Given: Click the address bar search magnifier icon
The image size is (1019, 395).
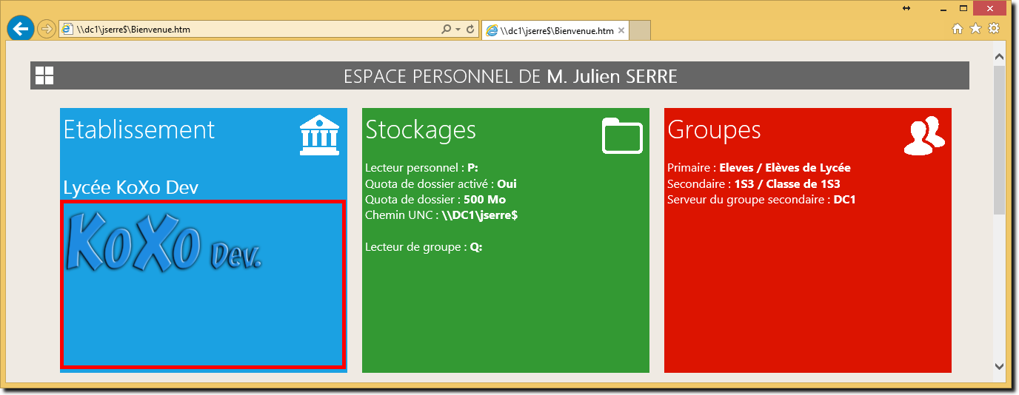Looking at the screenshot, I should [x=446, y=30].
